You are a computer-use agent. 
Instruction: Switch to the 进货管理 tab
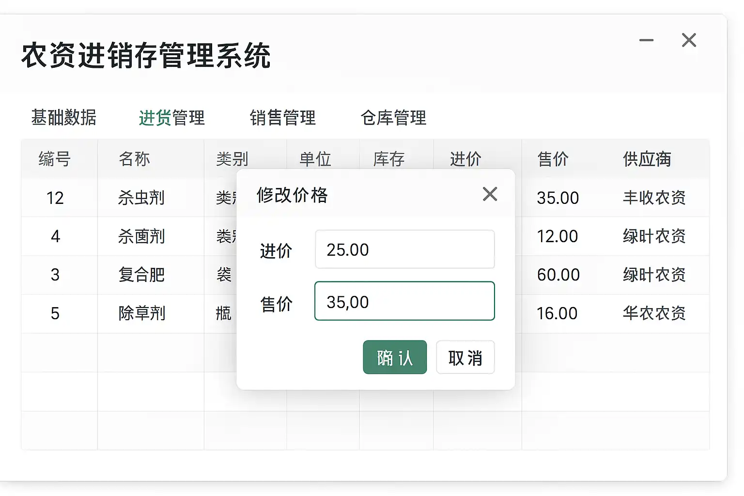tap(172, 118)
